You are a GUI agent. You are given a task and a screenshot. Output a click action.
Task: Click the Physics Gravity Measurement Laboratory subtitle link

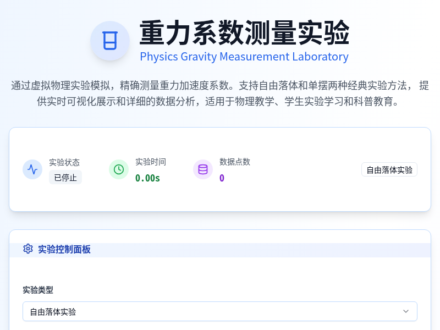(x=244, y=57)
